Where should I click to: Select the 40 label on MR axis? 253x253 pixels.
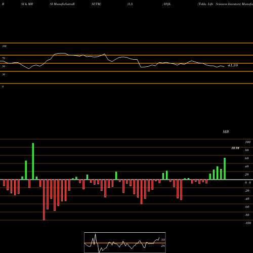coord(247,166)
